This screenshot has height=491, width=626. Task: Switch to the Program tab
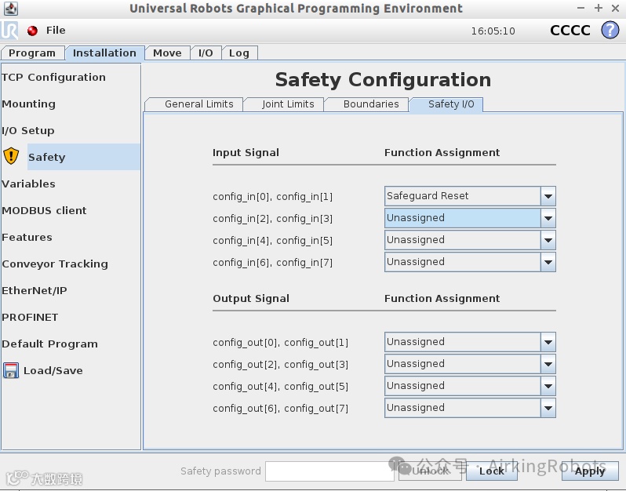pyautogui.click(x=32, y=53)
